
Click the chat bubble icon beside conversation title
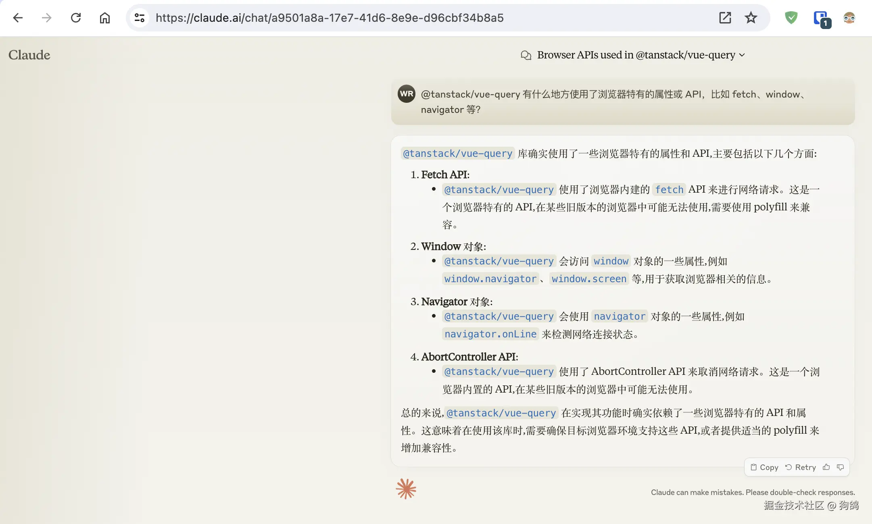526,55
